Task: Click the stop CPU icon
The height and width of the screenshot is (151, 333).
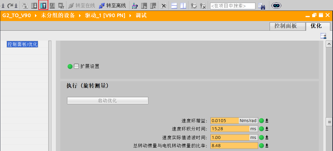Action: pyautogui.click(x=153, y=6)
